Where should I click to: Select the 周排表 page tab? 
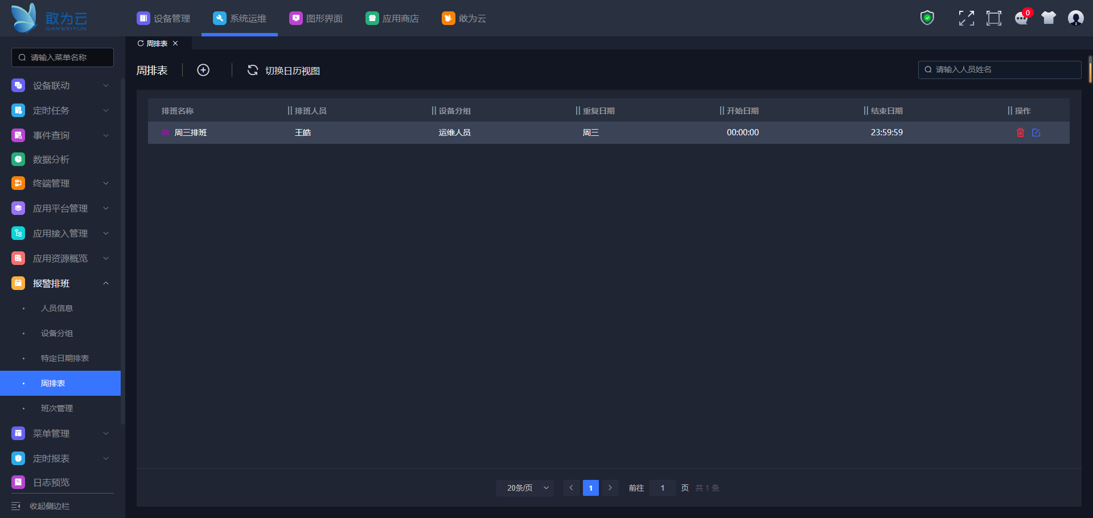click(157, 43)
